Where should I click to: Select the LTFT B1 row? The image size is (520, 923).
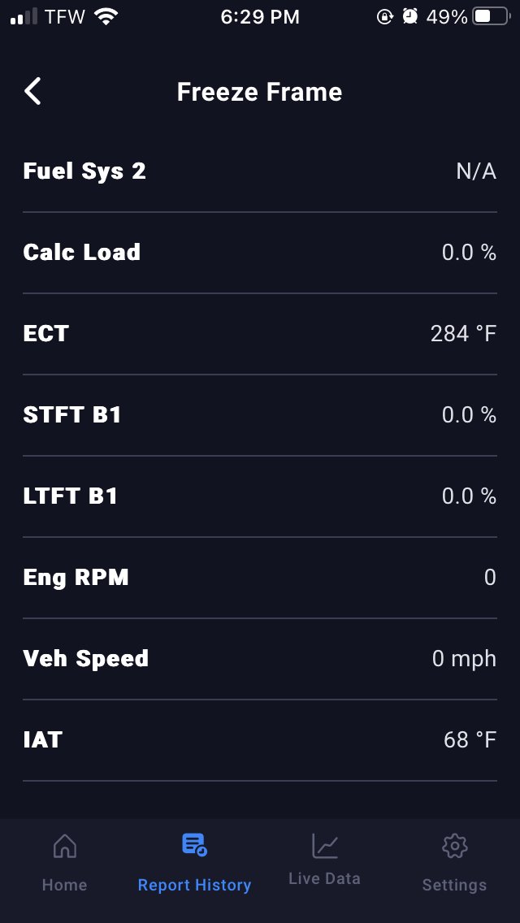tap(260, 496)
